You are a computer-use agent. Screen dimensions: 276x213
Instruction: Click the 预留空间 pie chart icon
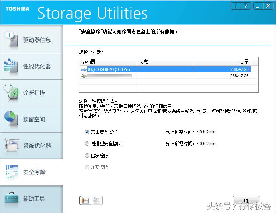pyautogui.click(x=12, y=119)
